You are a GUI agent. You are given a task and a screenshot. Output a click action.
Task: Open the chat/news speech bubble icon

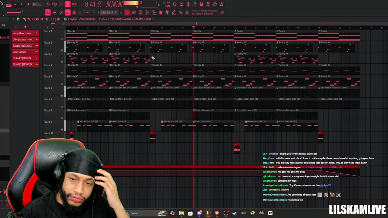pos(215,4)
